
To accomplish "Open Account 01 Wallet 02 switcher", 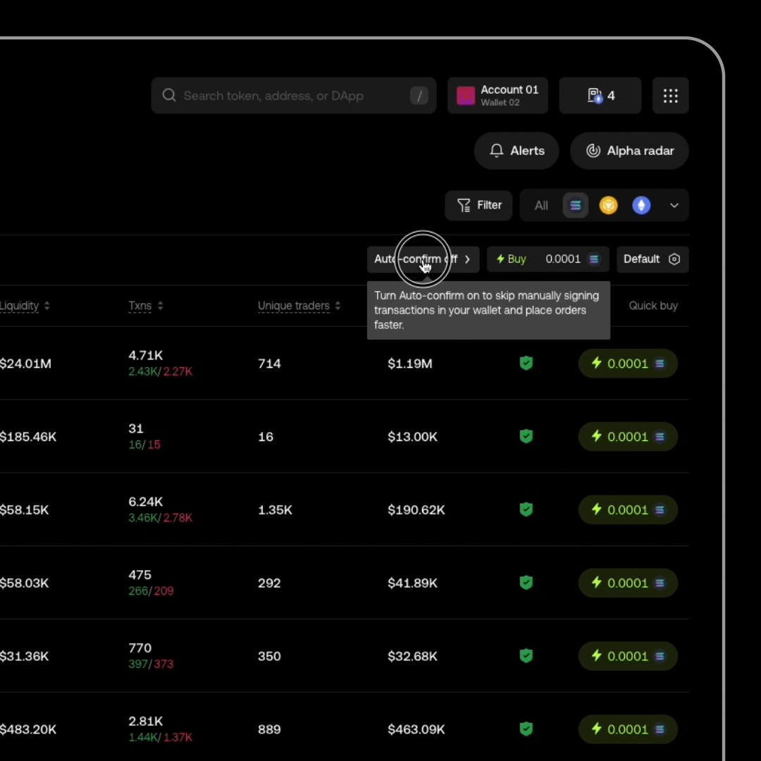I will [497, 96].
